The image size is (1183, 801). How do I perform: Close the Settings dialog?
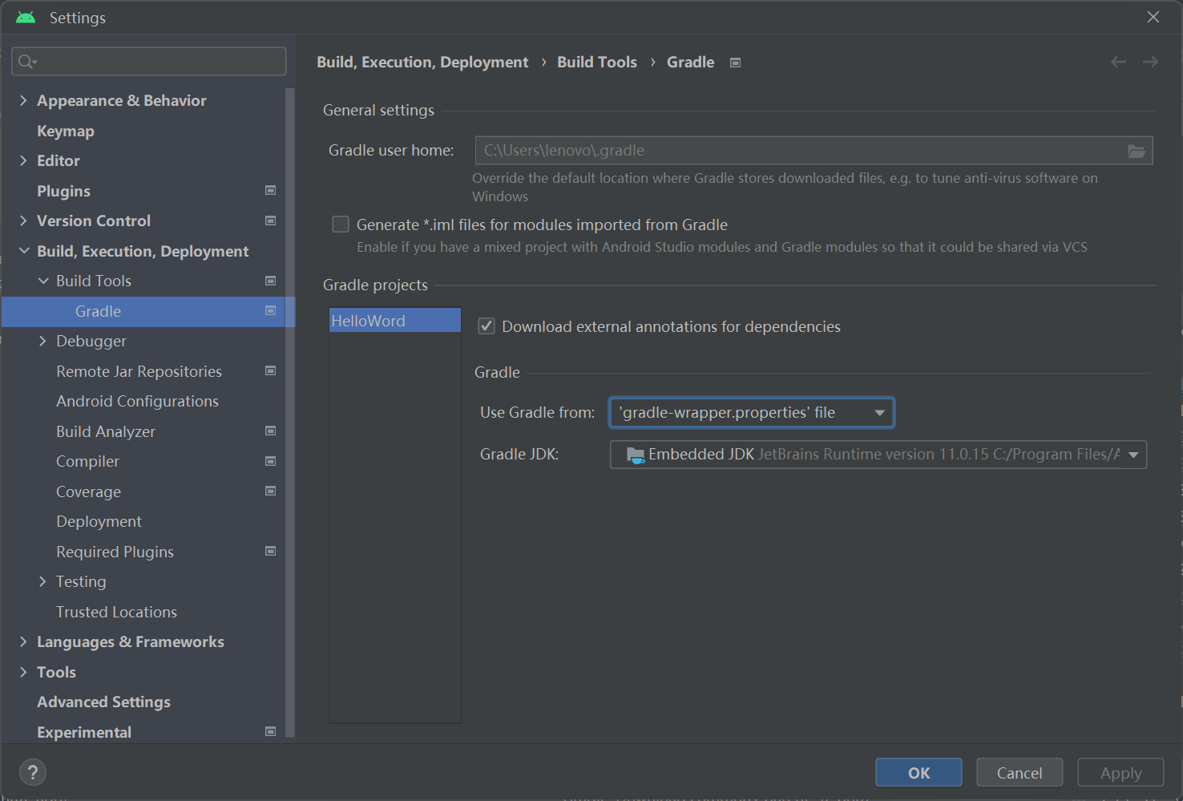[x=1153, y=17]
